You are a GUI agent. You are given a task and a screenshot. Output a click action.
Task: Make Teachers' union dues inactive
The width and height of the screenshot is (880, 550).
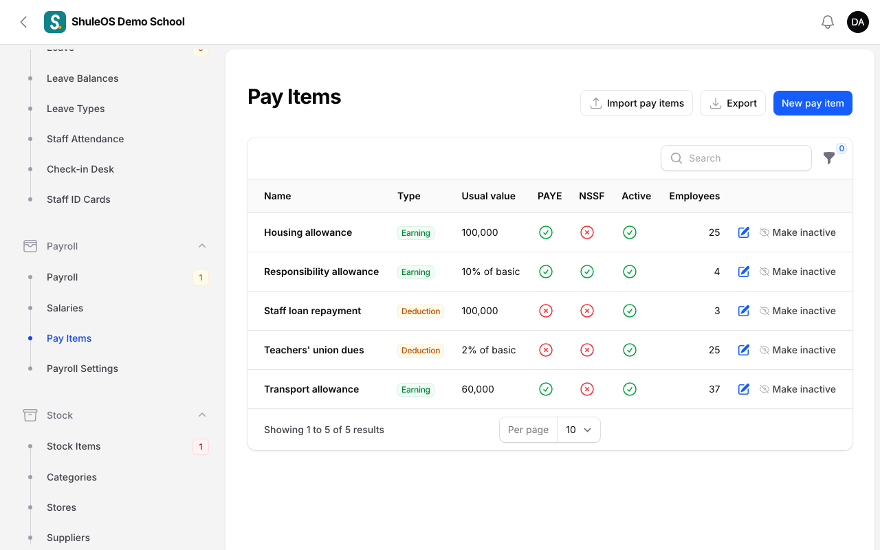tap(797, 350)
